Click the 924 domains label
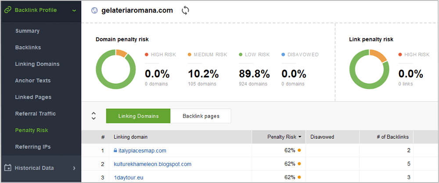 point(253,84)
